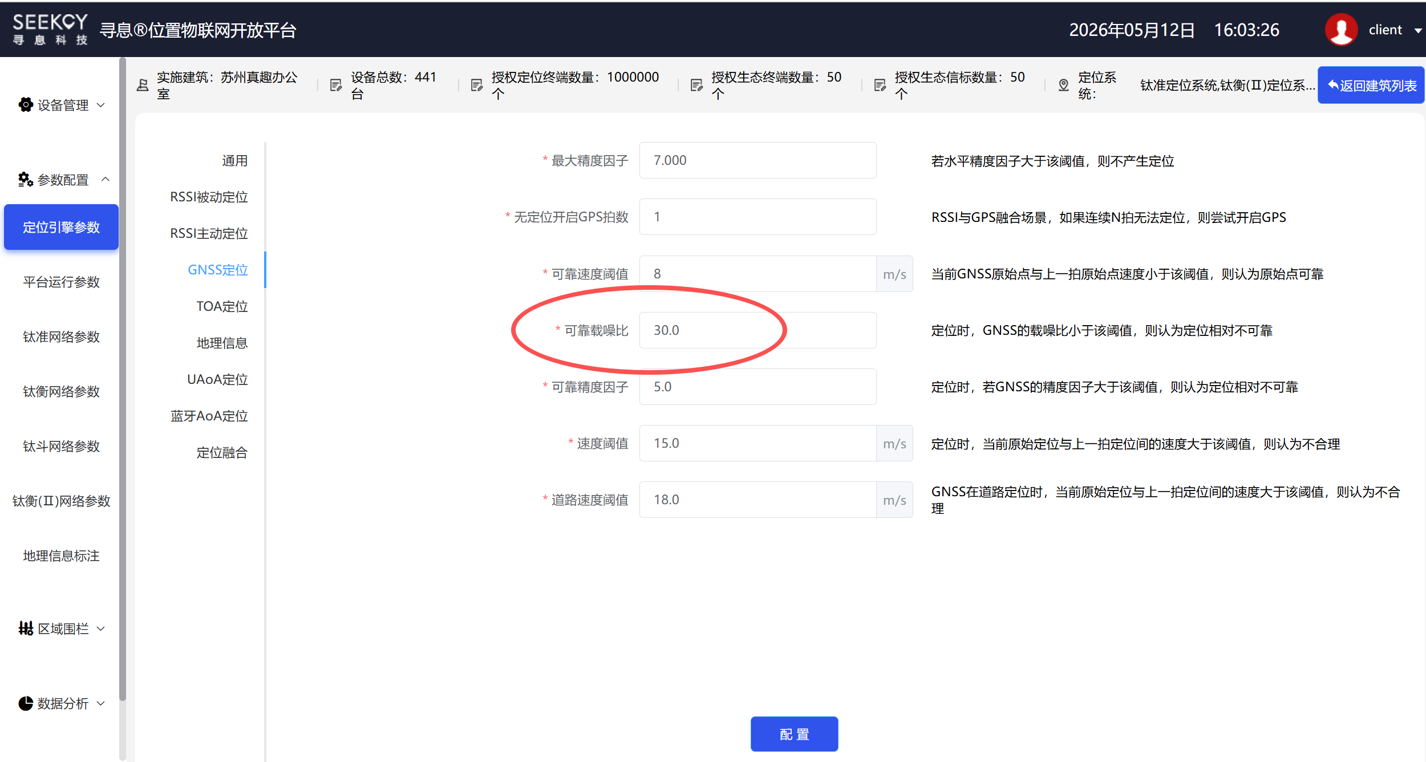Switch to the 定位融合 tab
This screenshot has width=1426, height=762.
click(222, 452)
